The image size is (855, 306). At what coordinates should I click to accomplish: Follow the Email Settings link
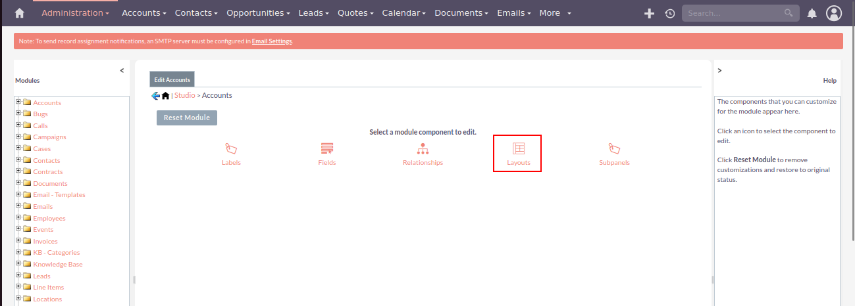click(x=272, y=41)
